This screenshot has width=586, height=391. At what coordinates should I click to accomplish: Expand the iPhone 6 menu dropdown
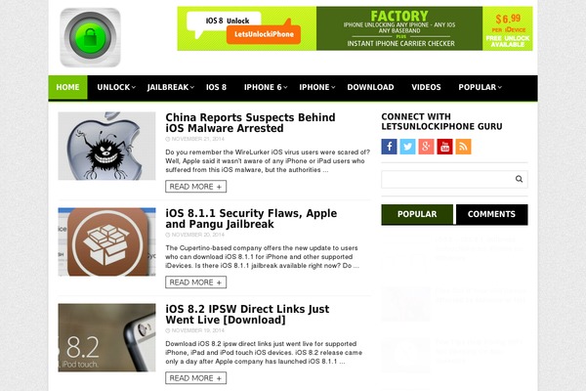(266, 87)
